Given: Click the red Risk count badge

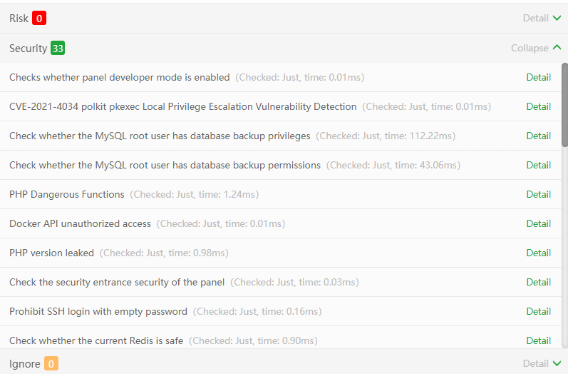Looking at the screenshot, I should click(x=39, y=19).
